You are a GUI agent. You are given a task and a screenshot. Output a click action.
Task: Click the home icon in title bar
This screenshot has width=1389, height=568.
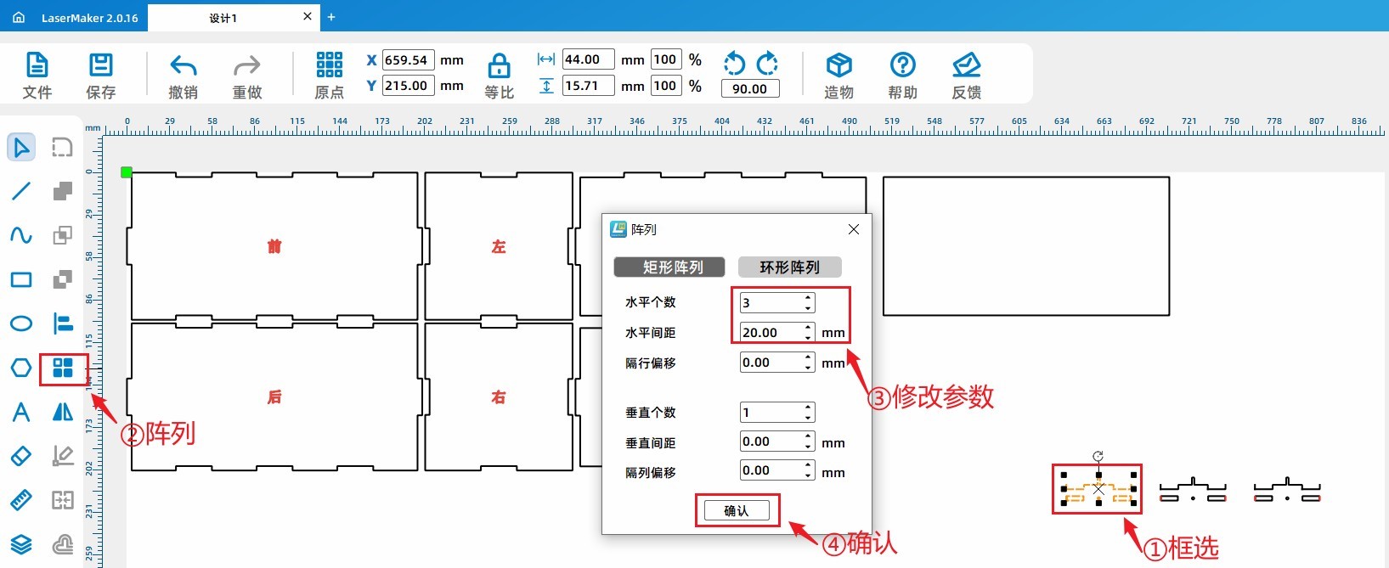(x=19, y=17)
